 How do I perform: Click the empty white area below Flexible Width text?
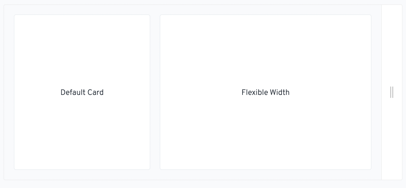[266, 133]
